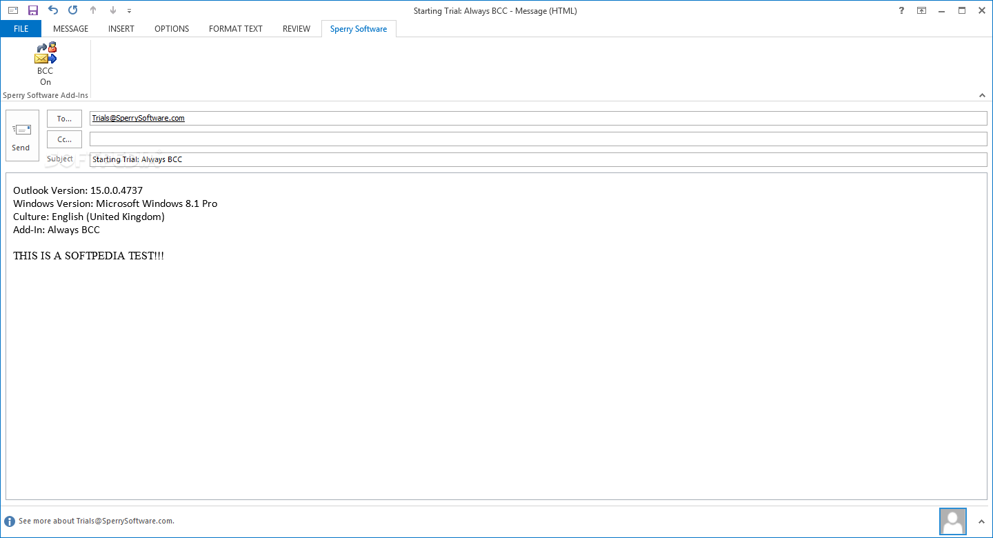Click the Cc... button

pos(64,139)
